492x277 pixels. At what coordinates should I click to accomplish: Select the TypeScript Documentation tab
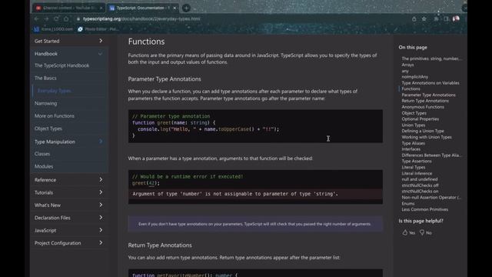[x=143, y=8]
